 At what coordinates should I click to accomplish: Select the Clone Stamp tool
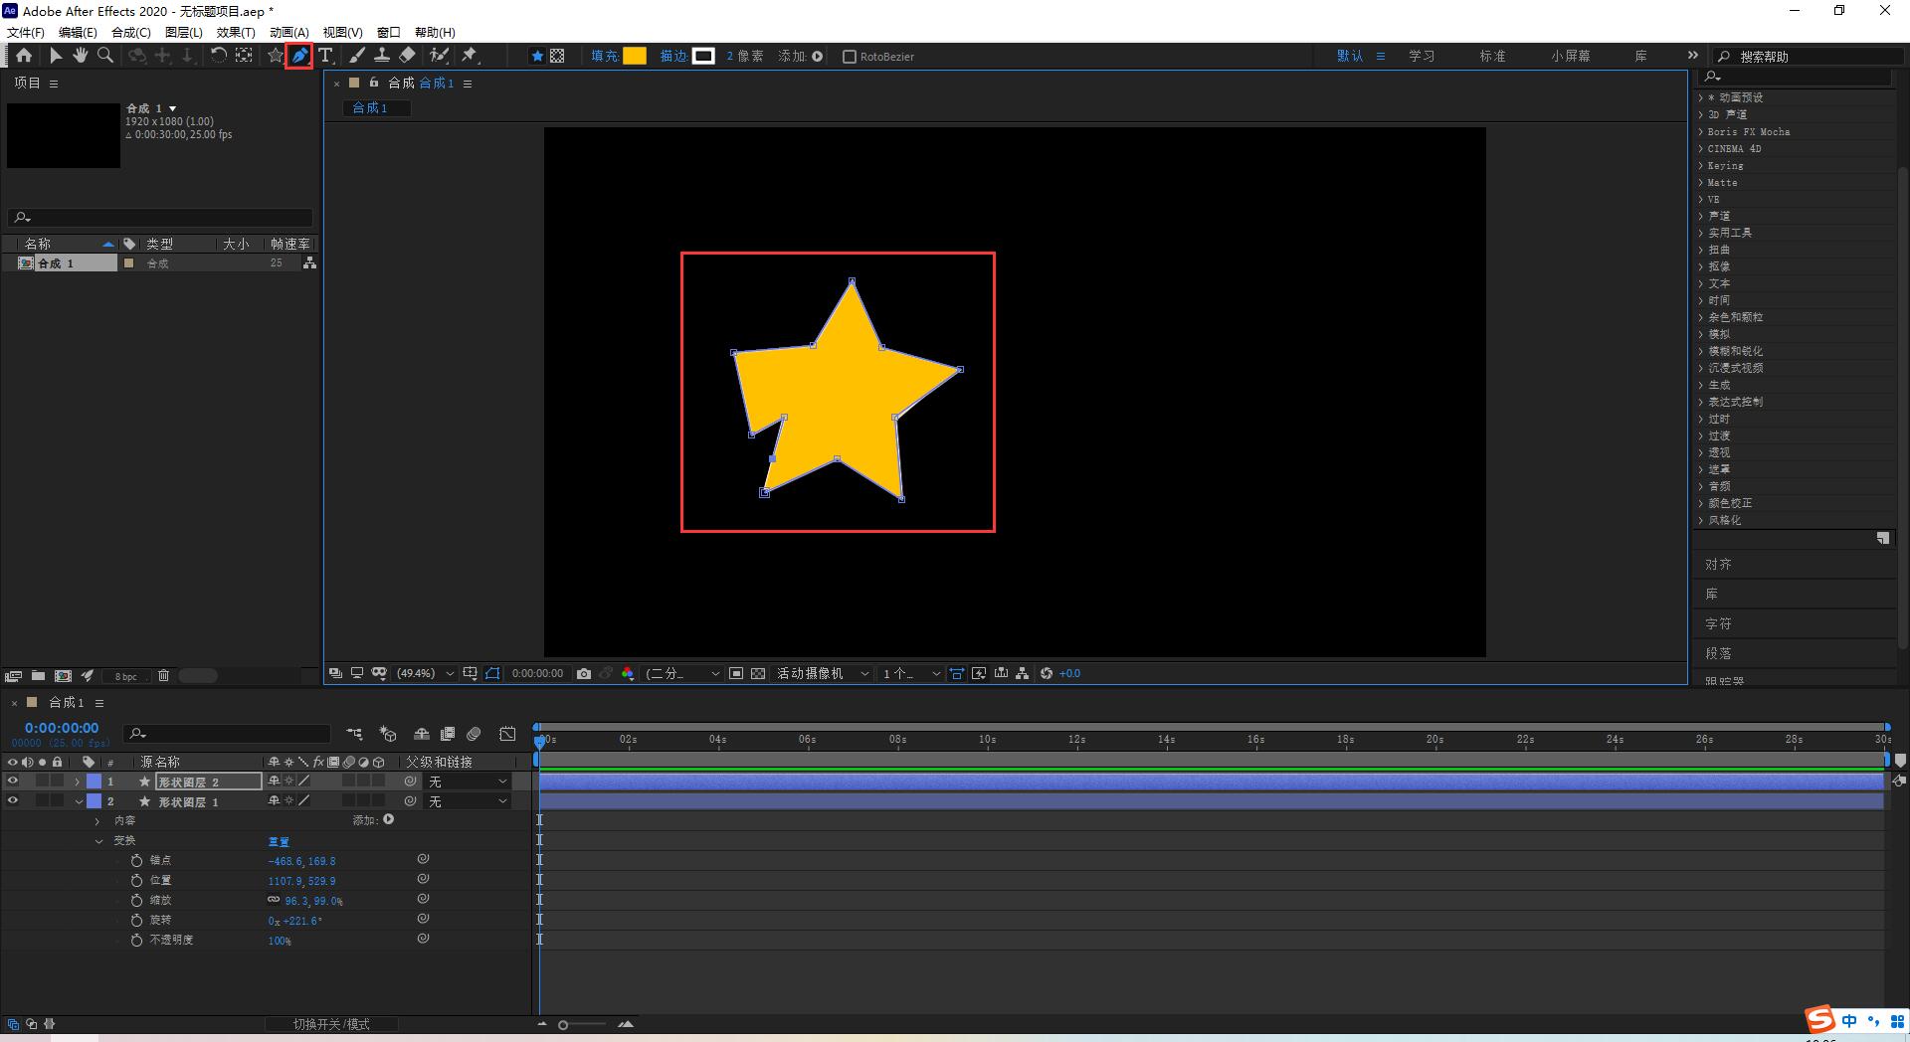381,56
